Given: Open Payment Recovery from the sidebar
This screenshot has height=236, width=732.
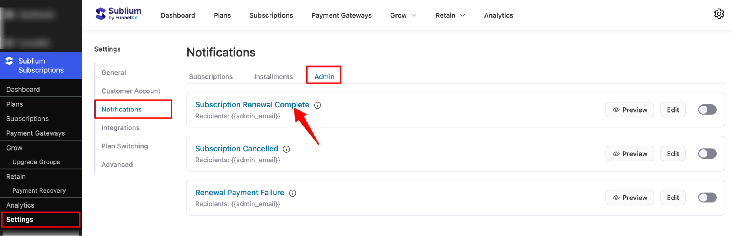Looking at the screenshot, I should pos(39,190).
